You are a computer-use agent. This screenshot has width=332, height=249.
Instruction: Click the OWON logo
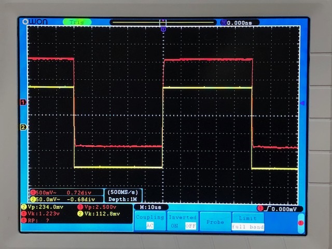(35, 22)
